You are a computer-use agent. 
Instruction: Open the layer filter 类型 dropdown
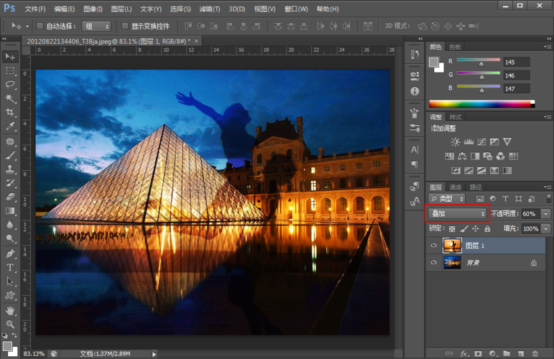click(447, 199)
